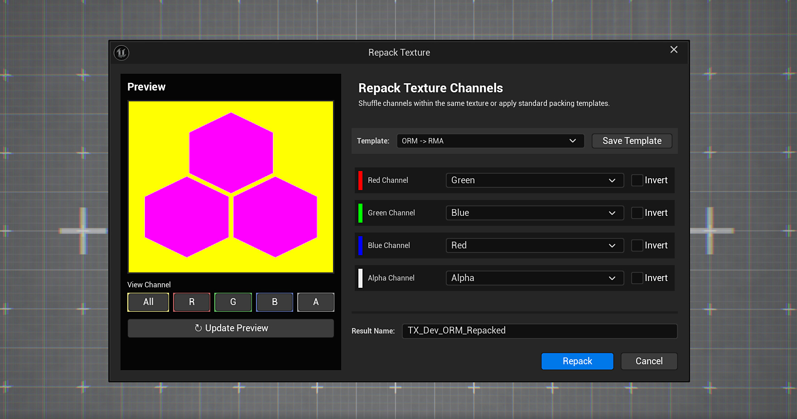Enable Invert for the Blue Channel
The height and width of the screenshot is (419, 797).
pyautogui.click(x=637, y=245)
